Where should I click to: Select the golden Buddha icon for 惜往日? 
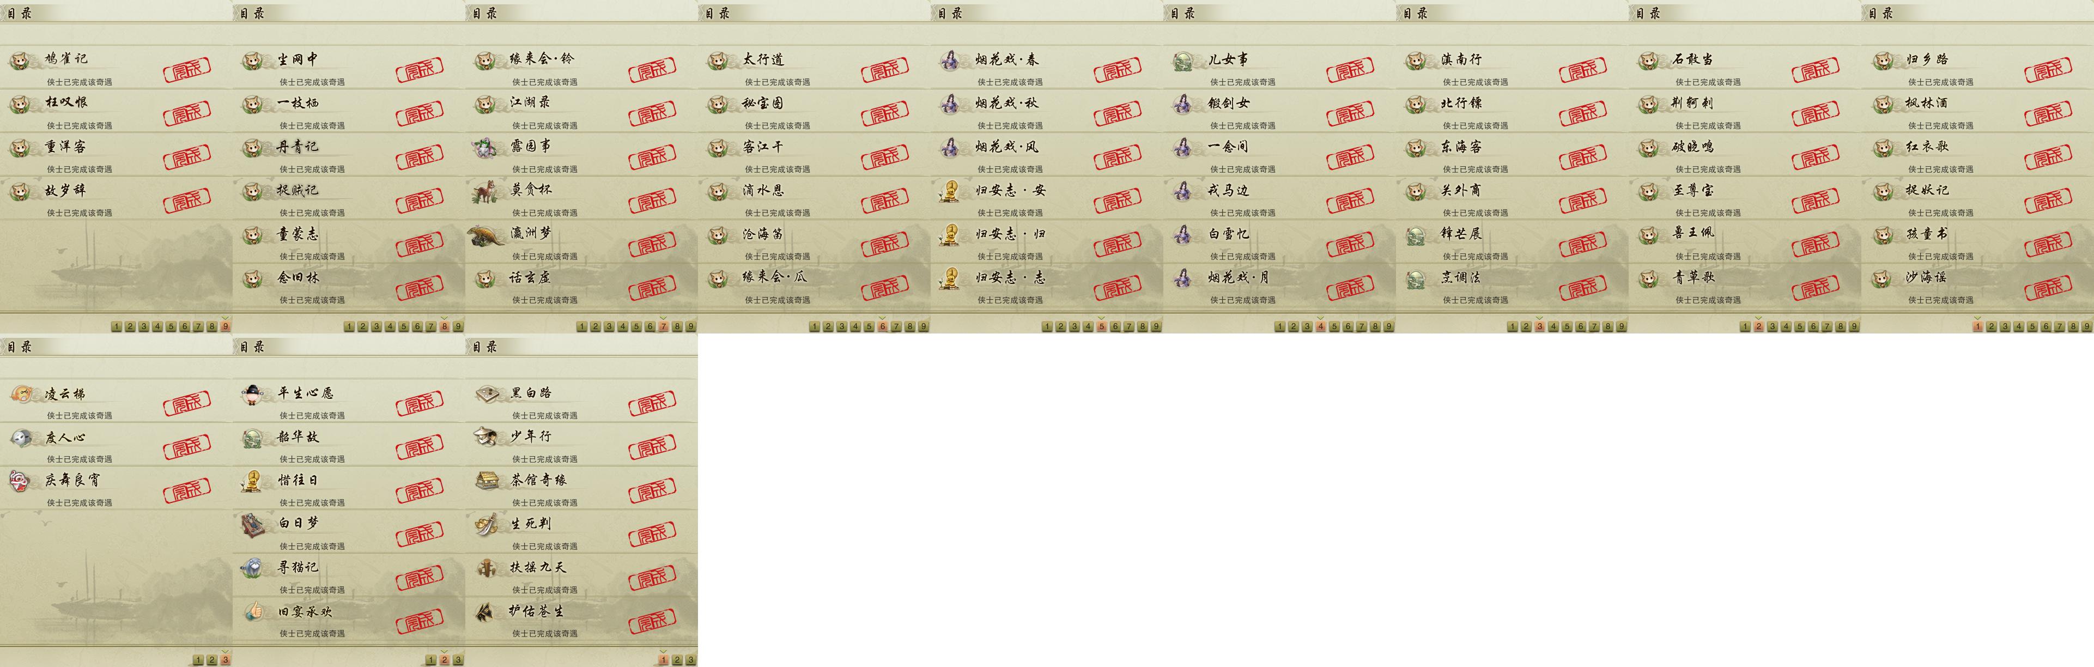pos(253,481)
